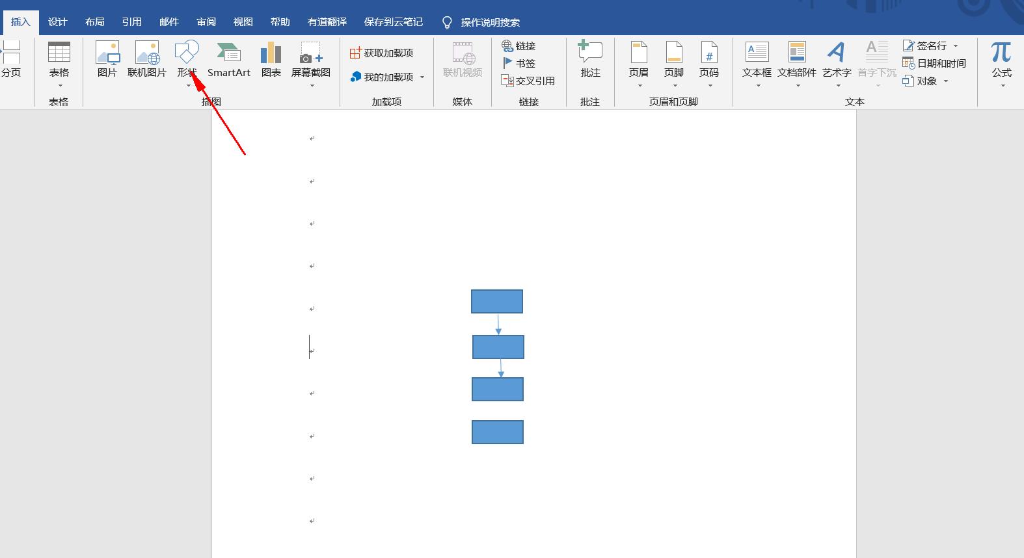Insert a picture with 图片

point(107,60)
